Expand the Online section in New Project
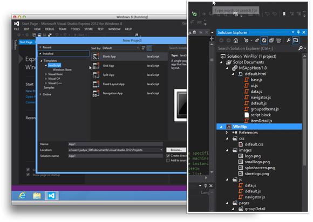 click(x=40, y=94)
